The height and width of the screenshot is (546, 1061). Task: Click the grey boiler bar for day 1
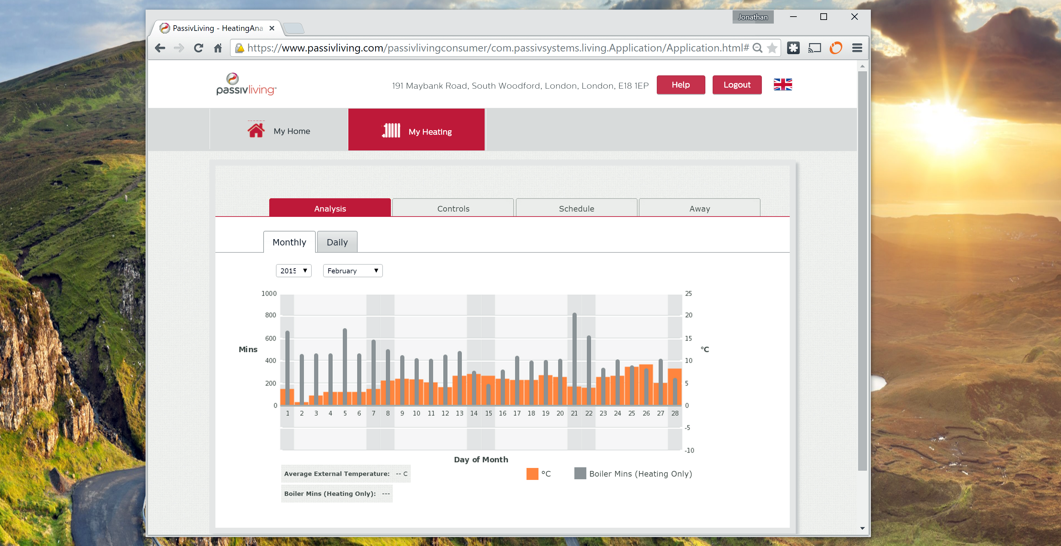(288, 368)
